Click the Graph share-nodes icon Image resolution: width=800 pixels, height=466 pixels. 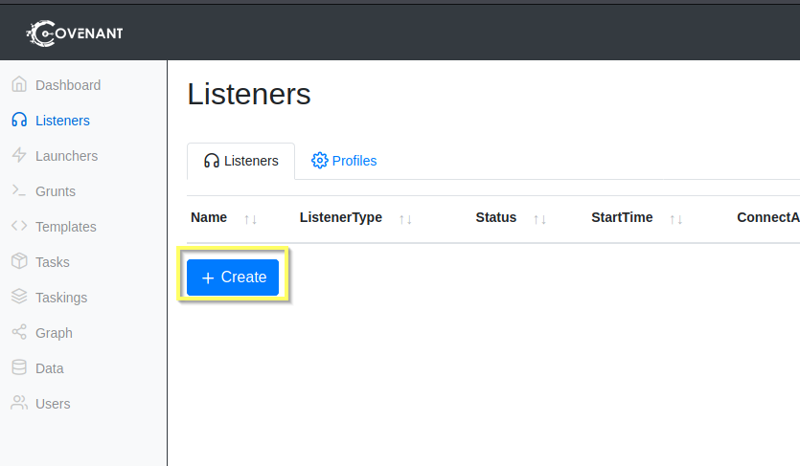click(x=19, y=333)
